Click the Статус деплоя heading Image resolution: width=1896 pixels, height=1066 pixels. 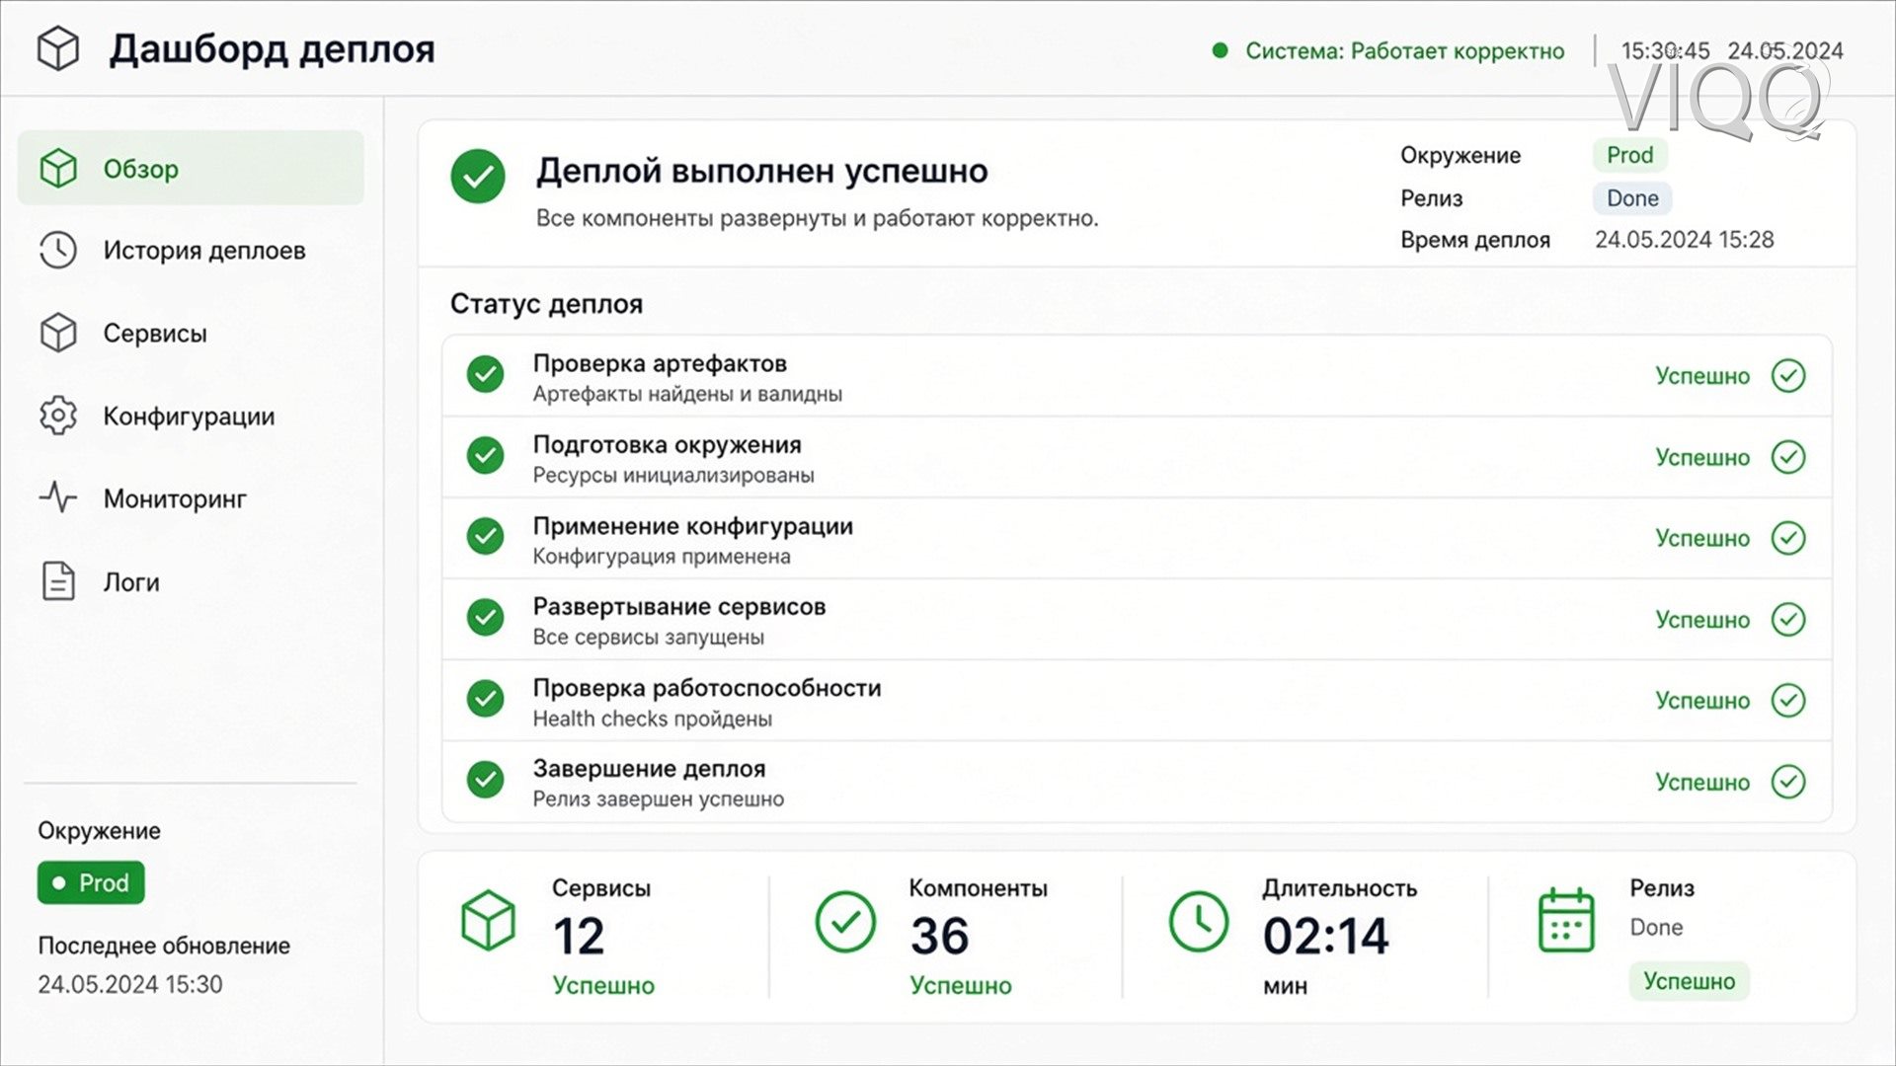(x=546, y=304)
